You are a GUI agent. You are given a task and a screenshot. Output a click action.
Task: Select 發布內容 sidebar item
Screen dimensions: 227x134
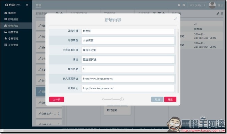pyautogui.click(x=16, y=26)
